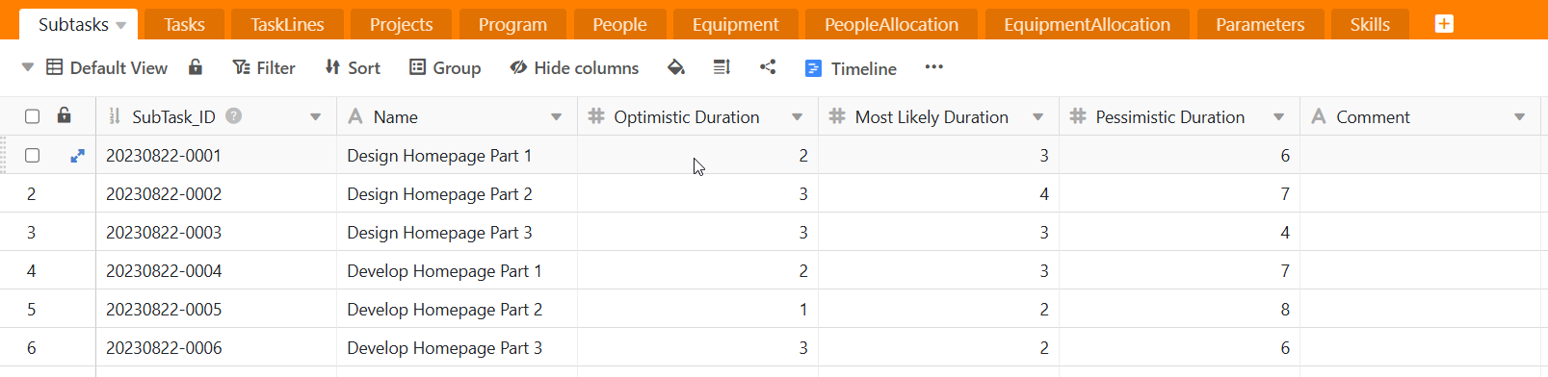Open Comment column dropdown arrow
Viewport: 1548px width, 377px height.
[x=1519, y=117]
